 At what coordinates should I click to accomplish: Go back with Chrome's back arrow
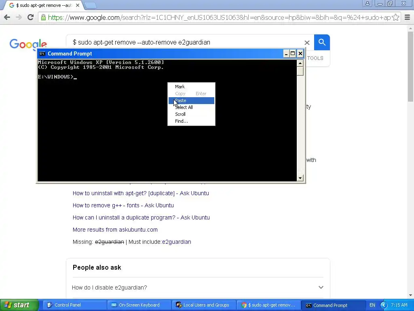7,17
